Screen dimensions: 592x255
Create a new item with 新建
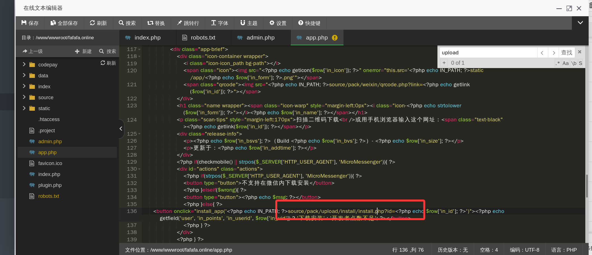click(x=83, y=51)
